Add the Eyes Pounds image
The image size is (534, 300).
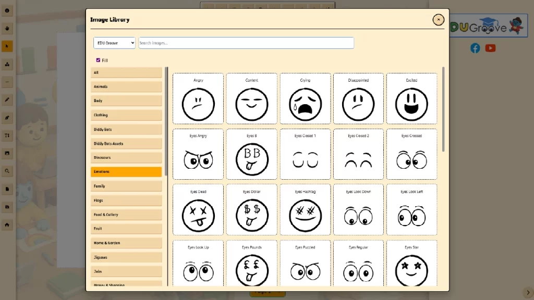click(x=252, y=263)
